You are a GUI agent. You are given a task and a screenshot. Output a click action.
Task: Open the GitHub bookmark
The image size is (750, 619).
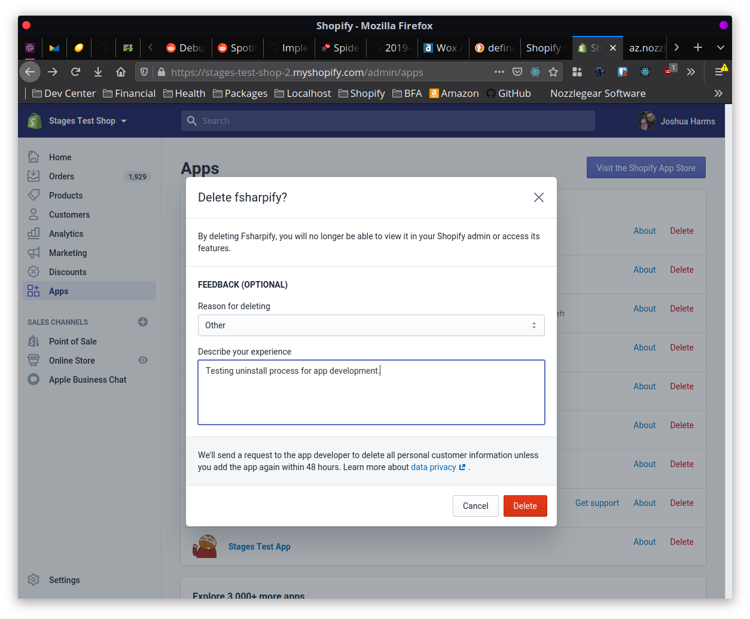pos(508,93)
